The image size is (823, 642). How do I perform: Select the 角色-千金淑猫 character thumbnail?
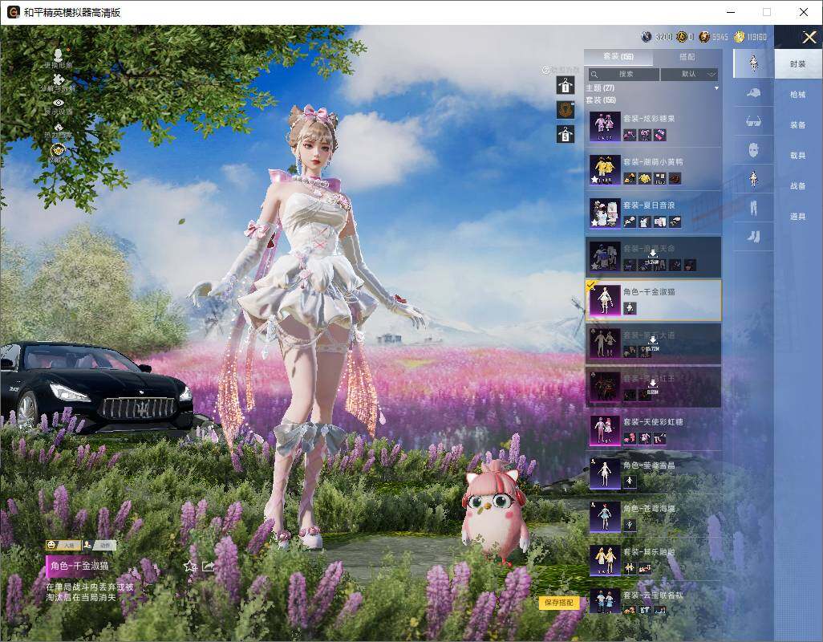(605, 300)
